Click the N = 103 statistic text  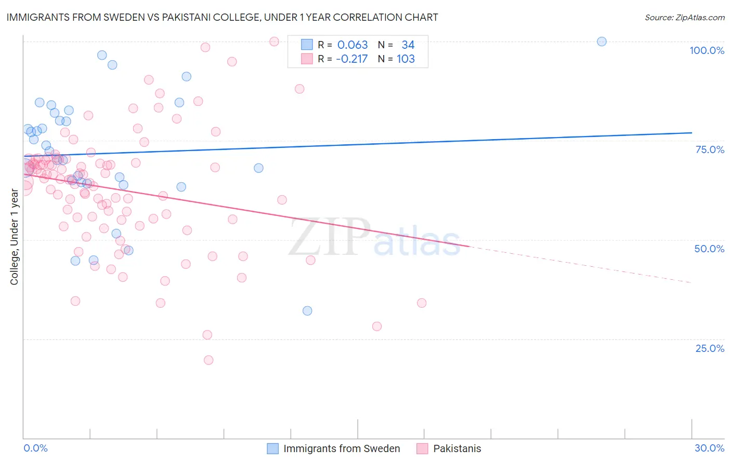pyautogui.click(x=396, y=59)
